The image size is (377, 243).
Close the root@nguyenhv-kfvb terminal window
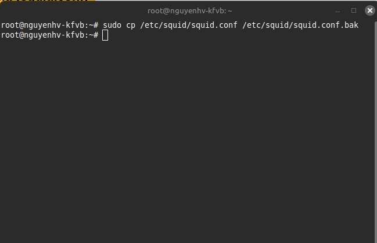point(369,10)
